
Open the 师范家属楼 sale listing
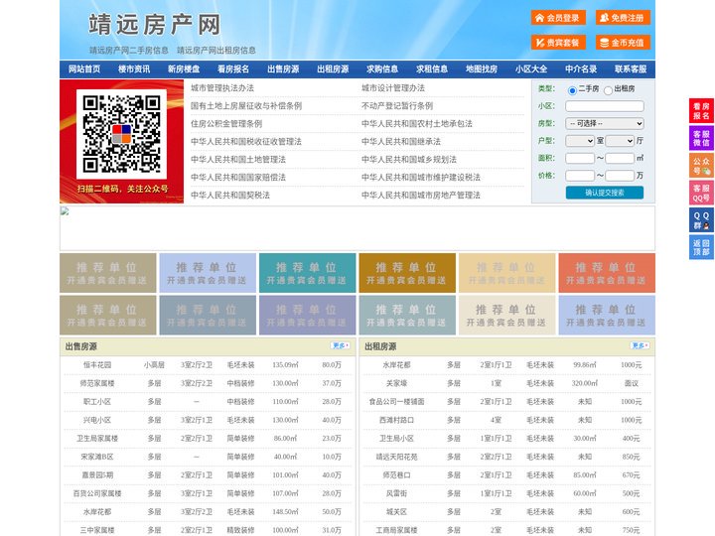coord(97,383)
